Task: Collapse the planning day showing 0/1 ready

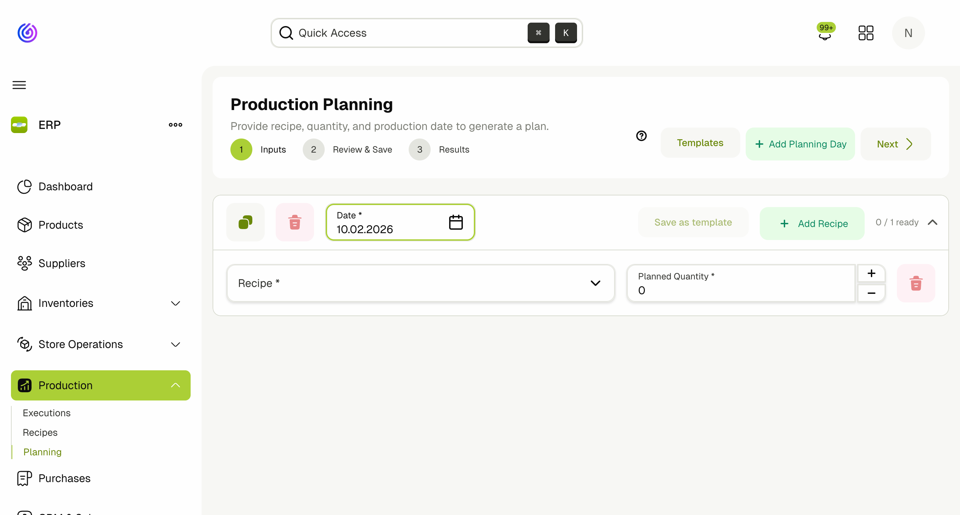Action: 933,222
